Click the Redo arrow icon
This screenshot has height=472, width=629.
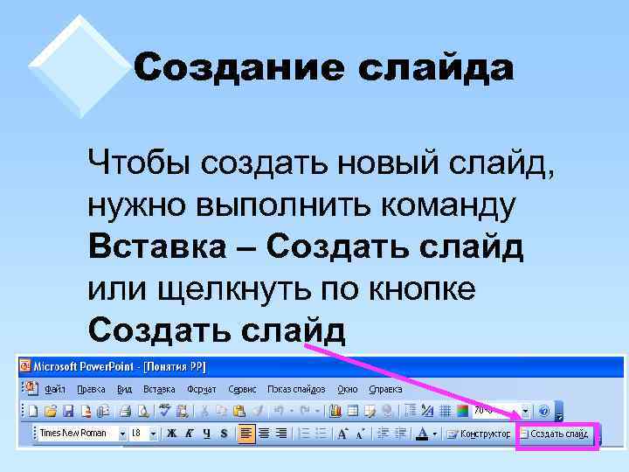(x=305, y=411)
